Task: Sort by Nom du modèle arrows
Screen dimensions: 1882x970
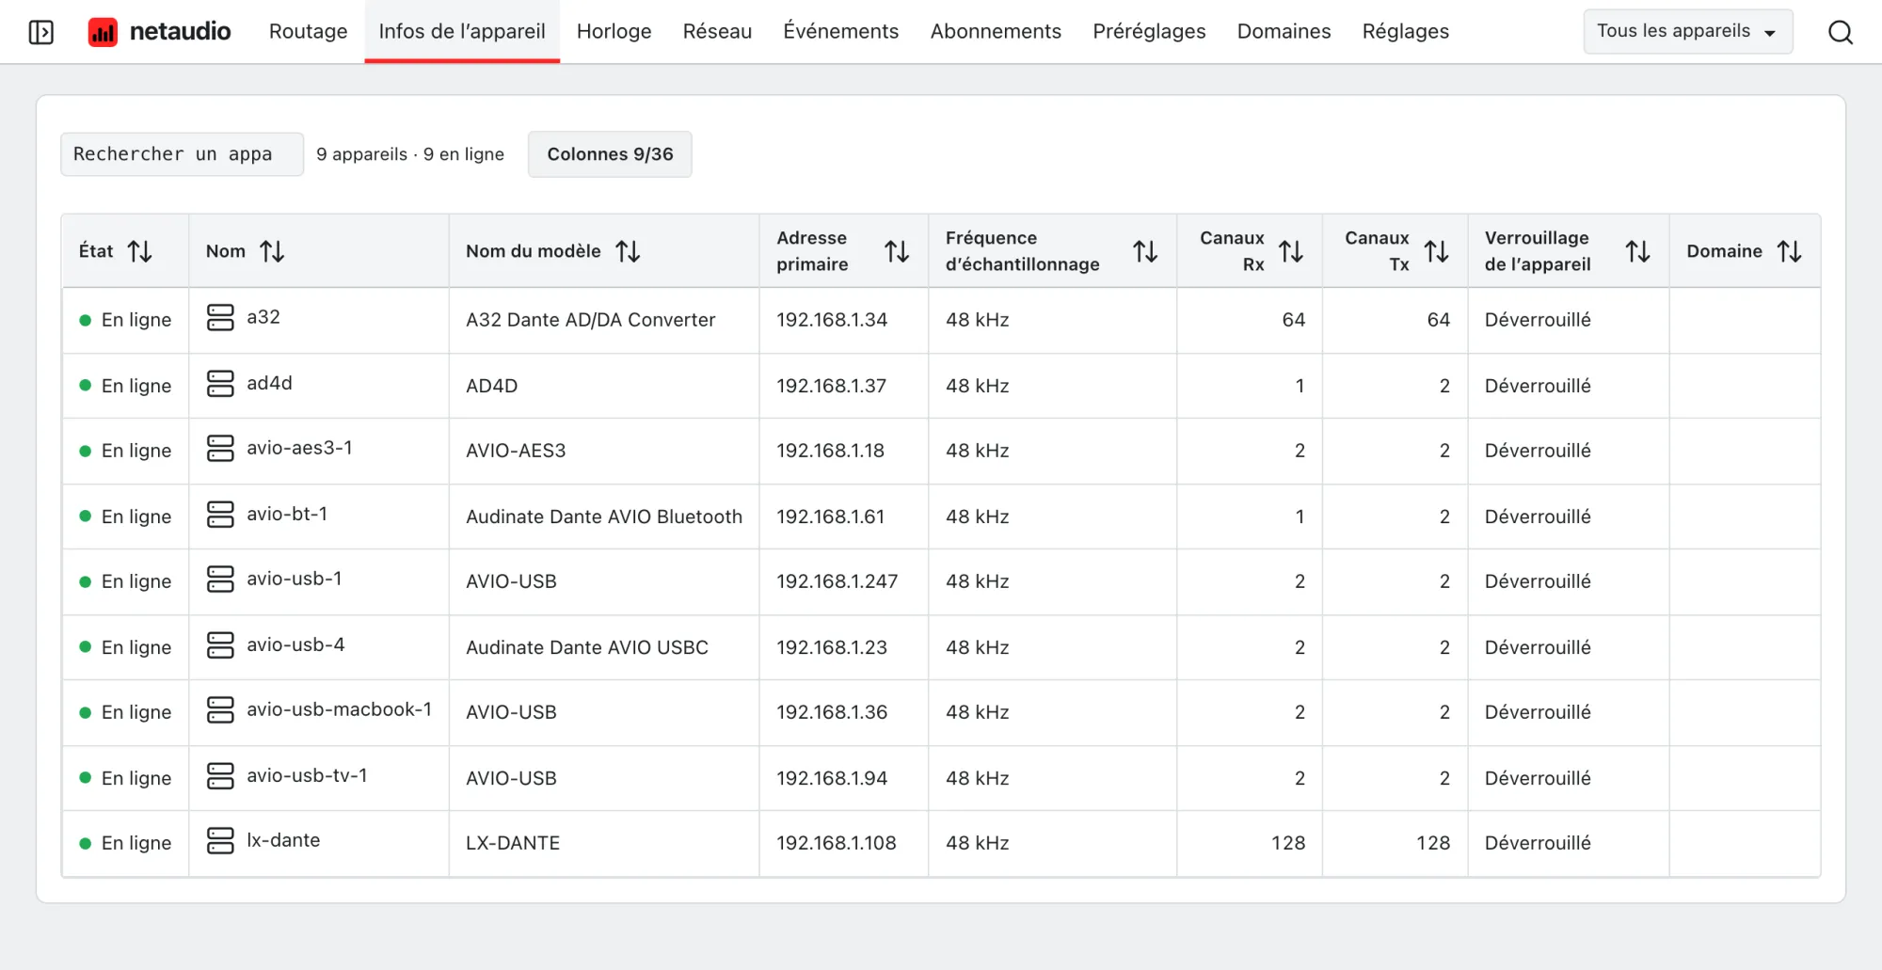Action: point(628,251)
